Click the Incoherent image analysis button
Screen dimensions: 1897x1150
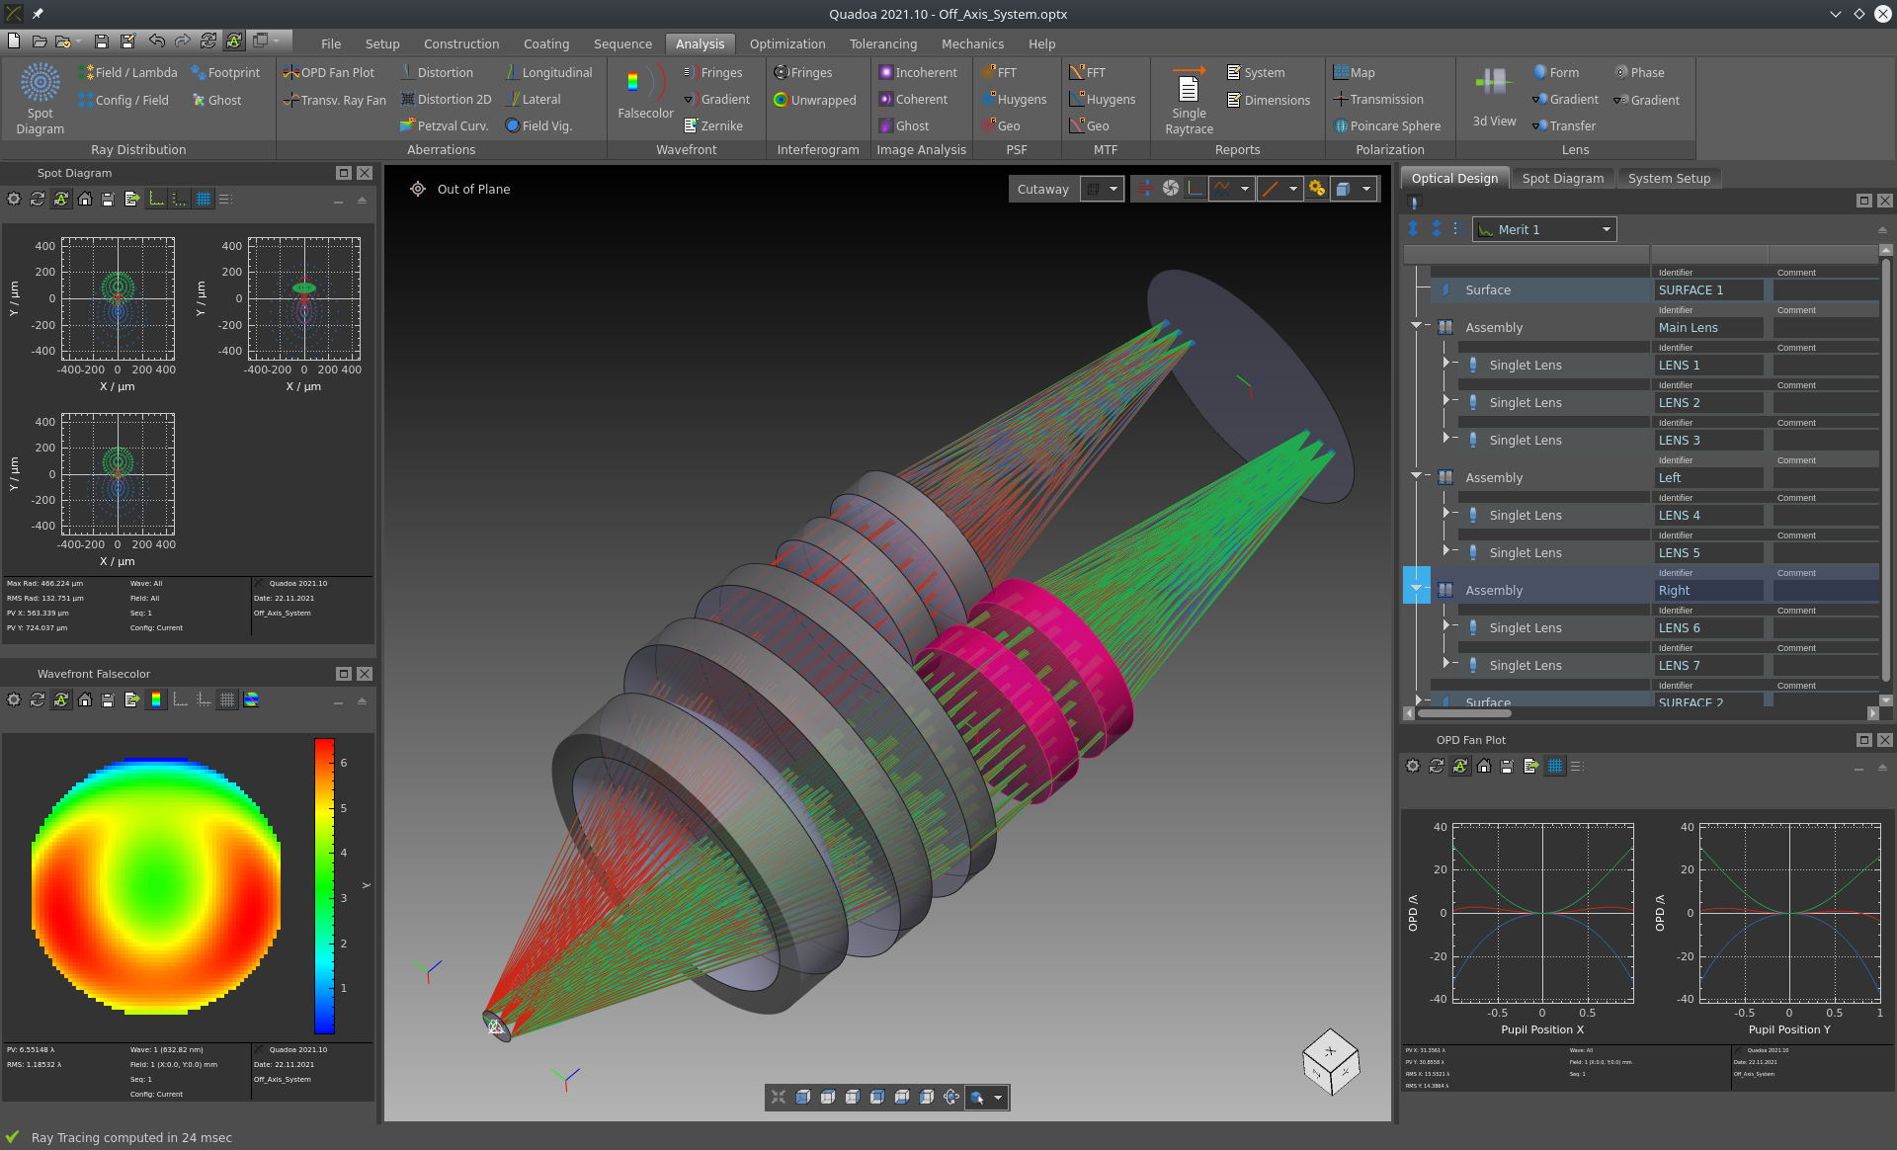918,72
